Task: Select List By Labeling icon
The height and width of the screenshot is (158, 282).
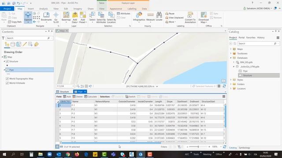Action: (36, 44)
